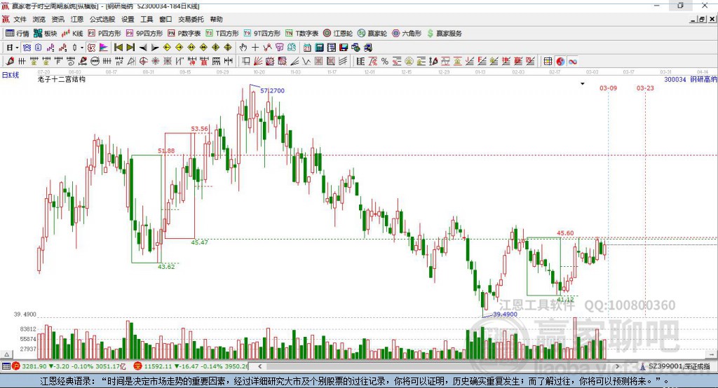Image resolution: width=718 pixels, height=388 pixels.
Task: Toggle the red-blue yin-yang icon
Action: pyautogui.click(x=560, y=62)
